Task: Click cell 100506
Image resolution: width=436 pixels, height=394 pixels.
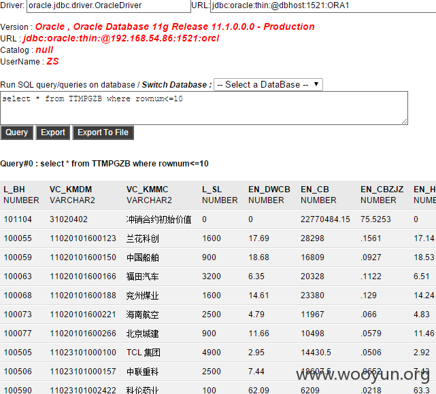Action: click(x=18, y=372)
